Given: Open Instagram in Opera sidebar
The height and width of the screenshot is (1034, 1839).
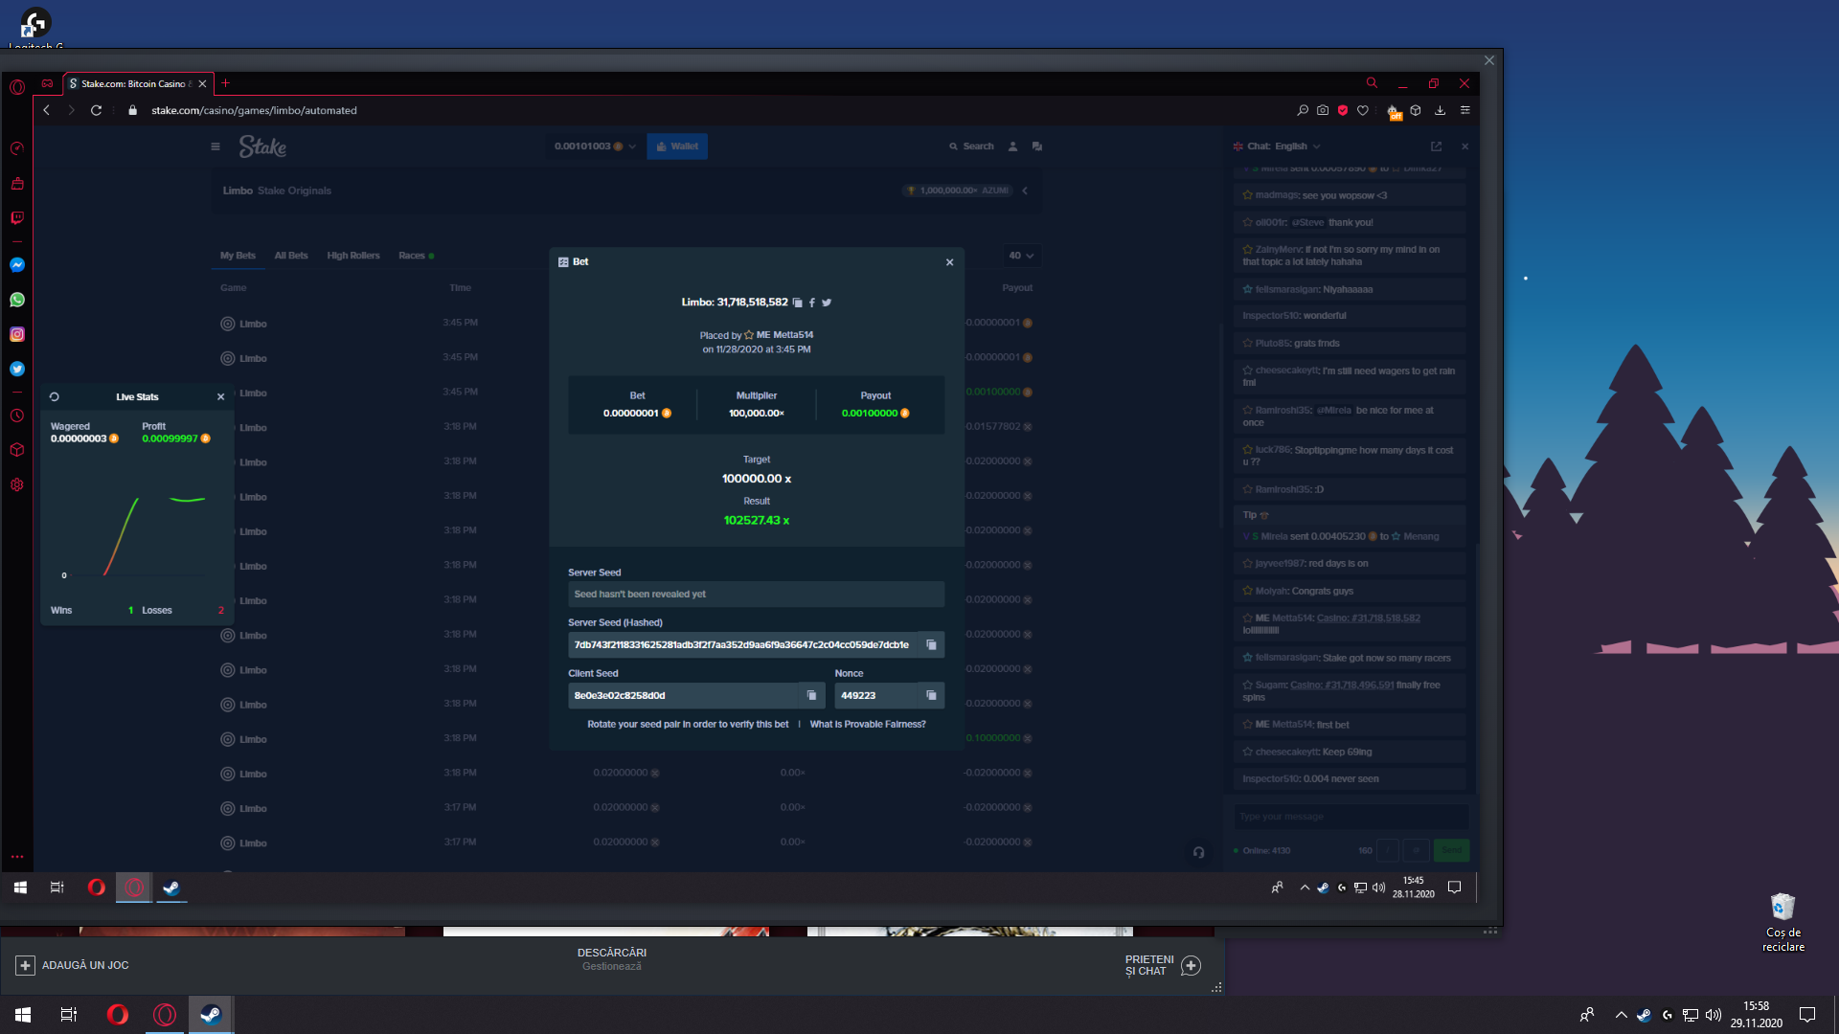Looking at the screenshot, I should click(x=17, y=334).
